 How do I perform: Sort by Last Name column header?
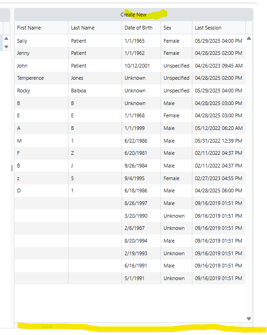(95, 28)
